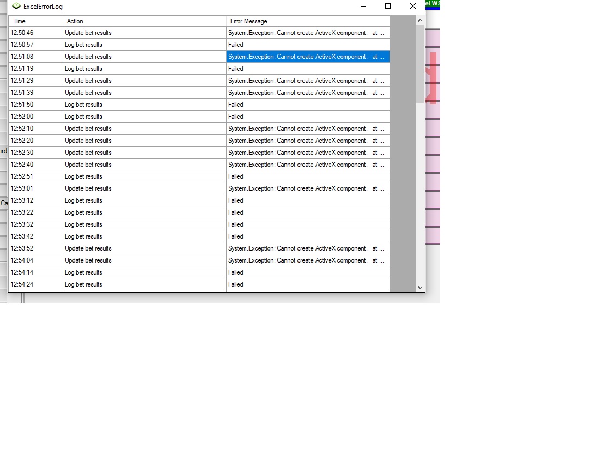Click the ExcelErrorLog title bar icon
The image size is (590, 463).
(16, 7)
